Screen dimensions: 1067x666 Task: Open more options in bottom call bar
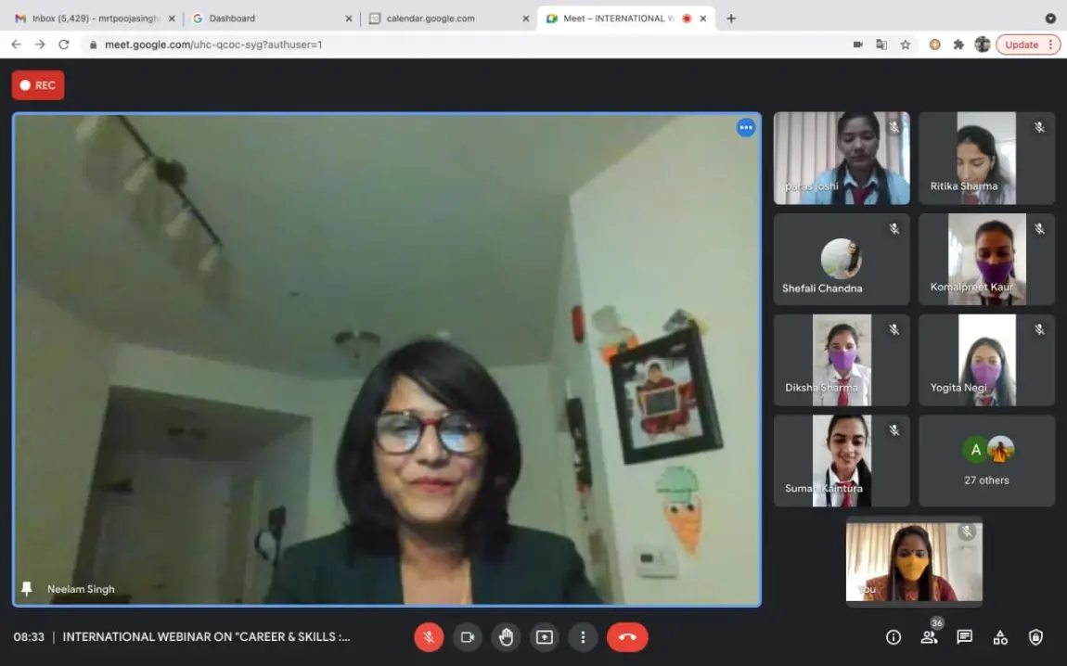583,637
